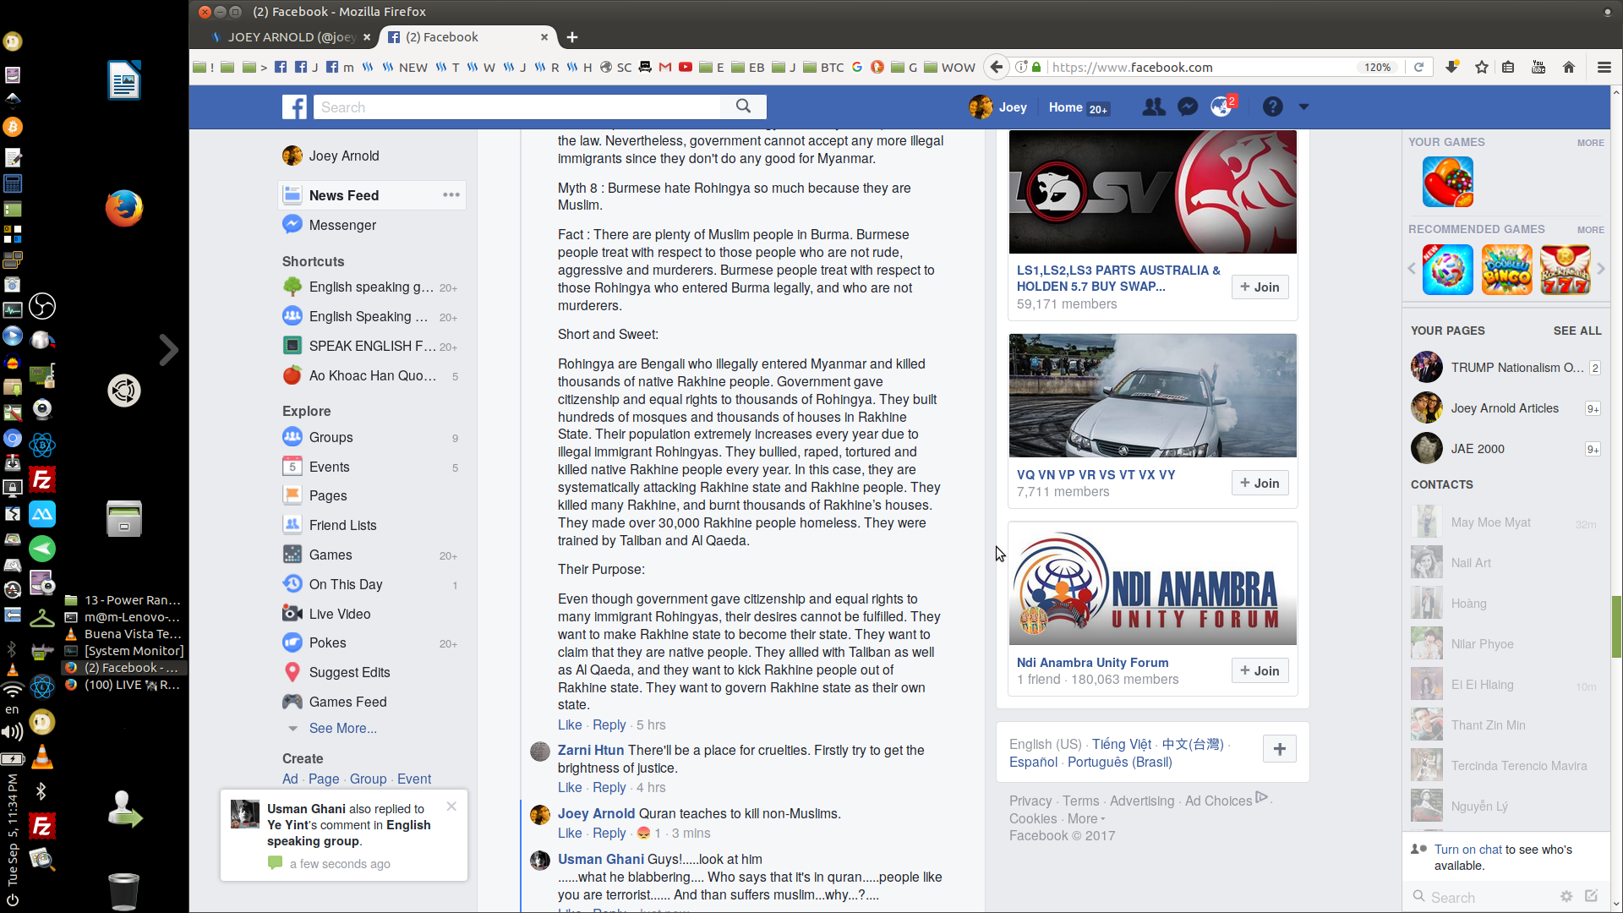Image resolution: width=1623 pixels, height=913 pixels.
Task: Open Joey profile in top bar
Action: (x=998, y=107)
